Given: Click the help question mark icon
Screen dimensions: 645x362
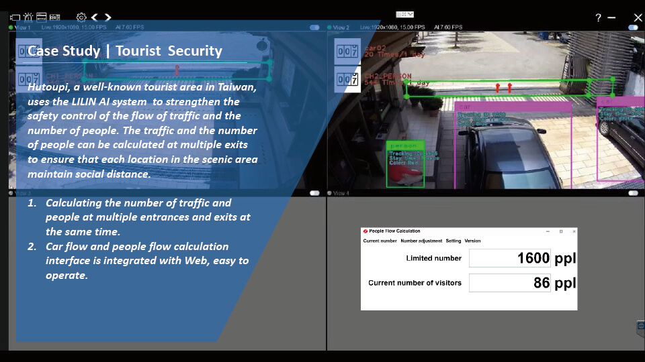Looking at the screenshot, I should tap(598, 18).
